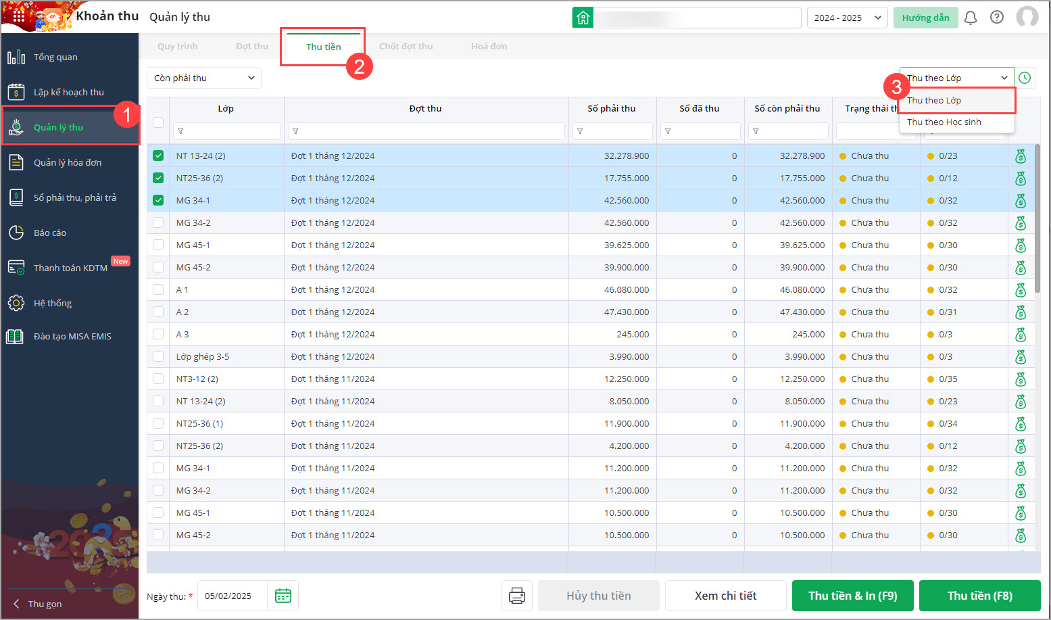This screenshot has width=1051, height=620.
Task: Check the box for Lớp ghép 3-5
Action: coord(158,356)
